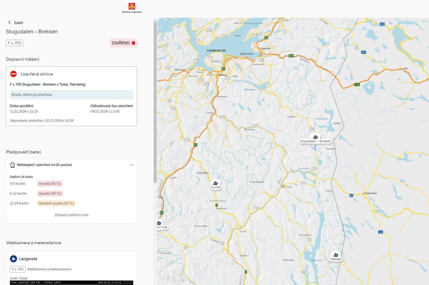Viewport: 429px width, 285px height.
Task: Click F v. 705 road badge under title
Action: (x=15, y=43)
